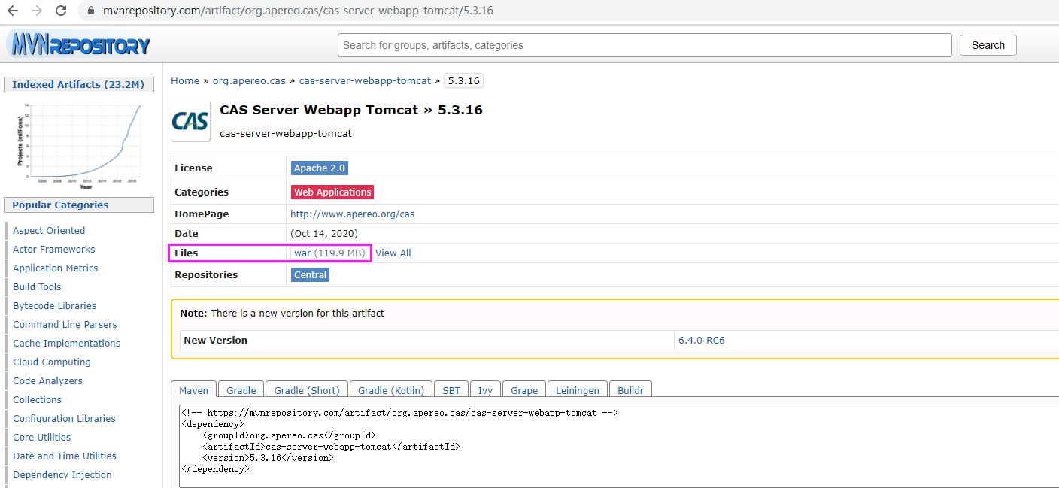
Task: Open Cache Implementations category
Action: [x=67, y=344]
